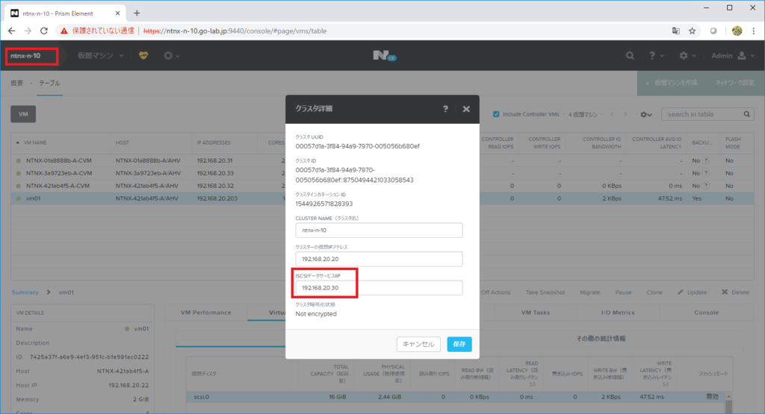
Task: Click the translate page icon
Action: click(675, 31)
